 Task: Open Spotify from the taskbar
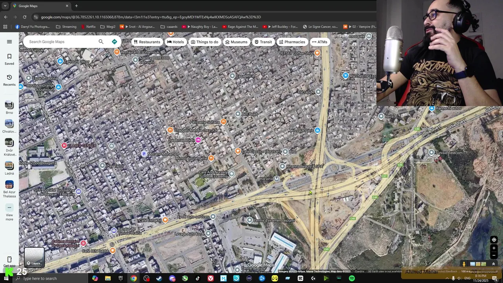[x=352, y=278]
